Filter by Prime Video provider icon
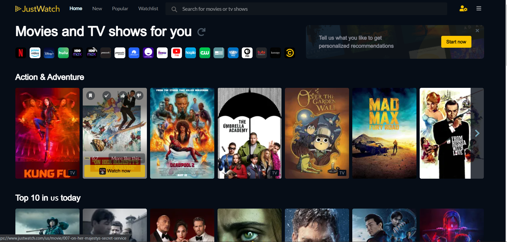This screenshot has width=507, height=242. point(35,53)
